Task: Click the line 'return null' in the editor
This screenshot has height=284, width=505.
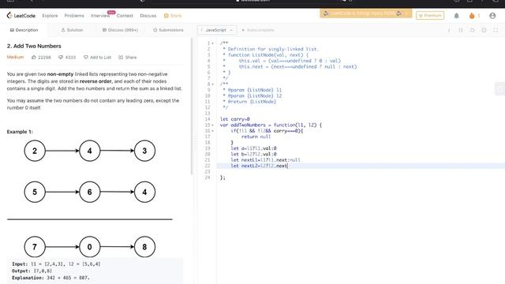Action: pos(256,136)
